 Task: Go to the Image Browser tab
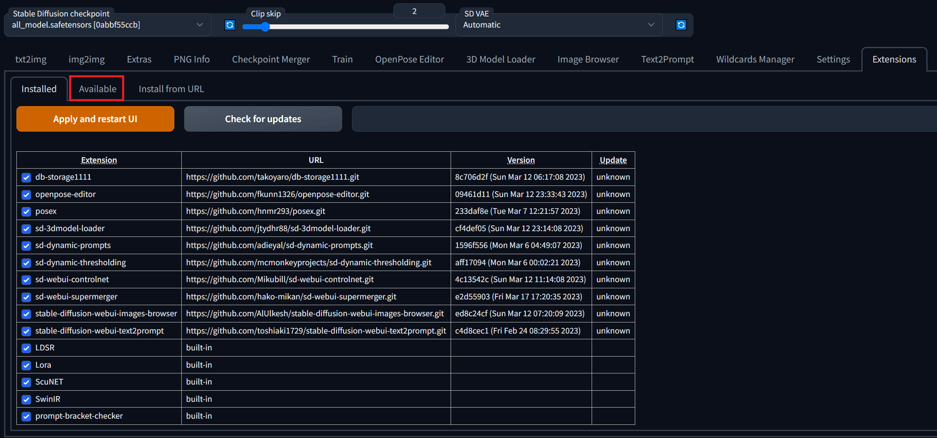point(588,59)
